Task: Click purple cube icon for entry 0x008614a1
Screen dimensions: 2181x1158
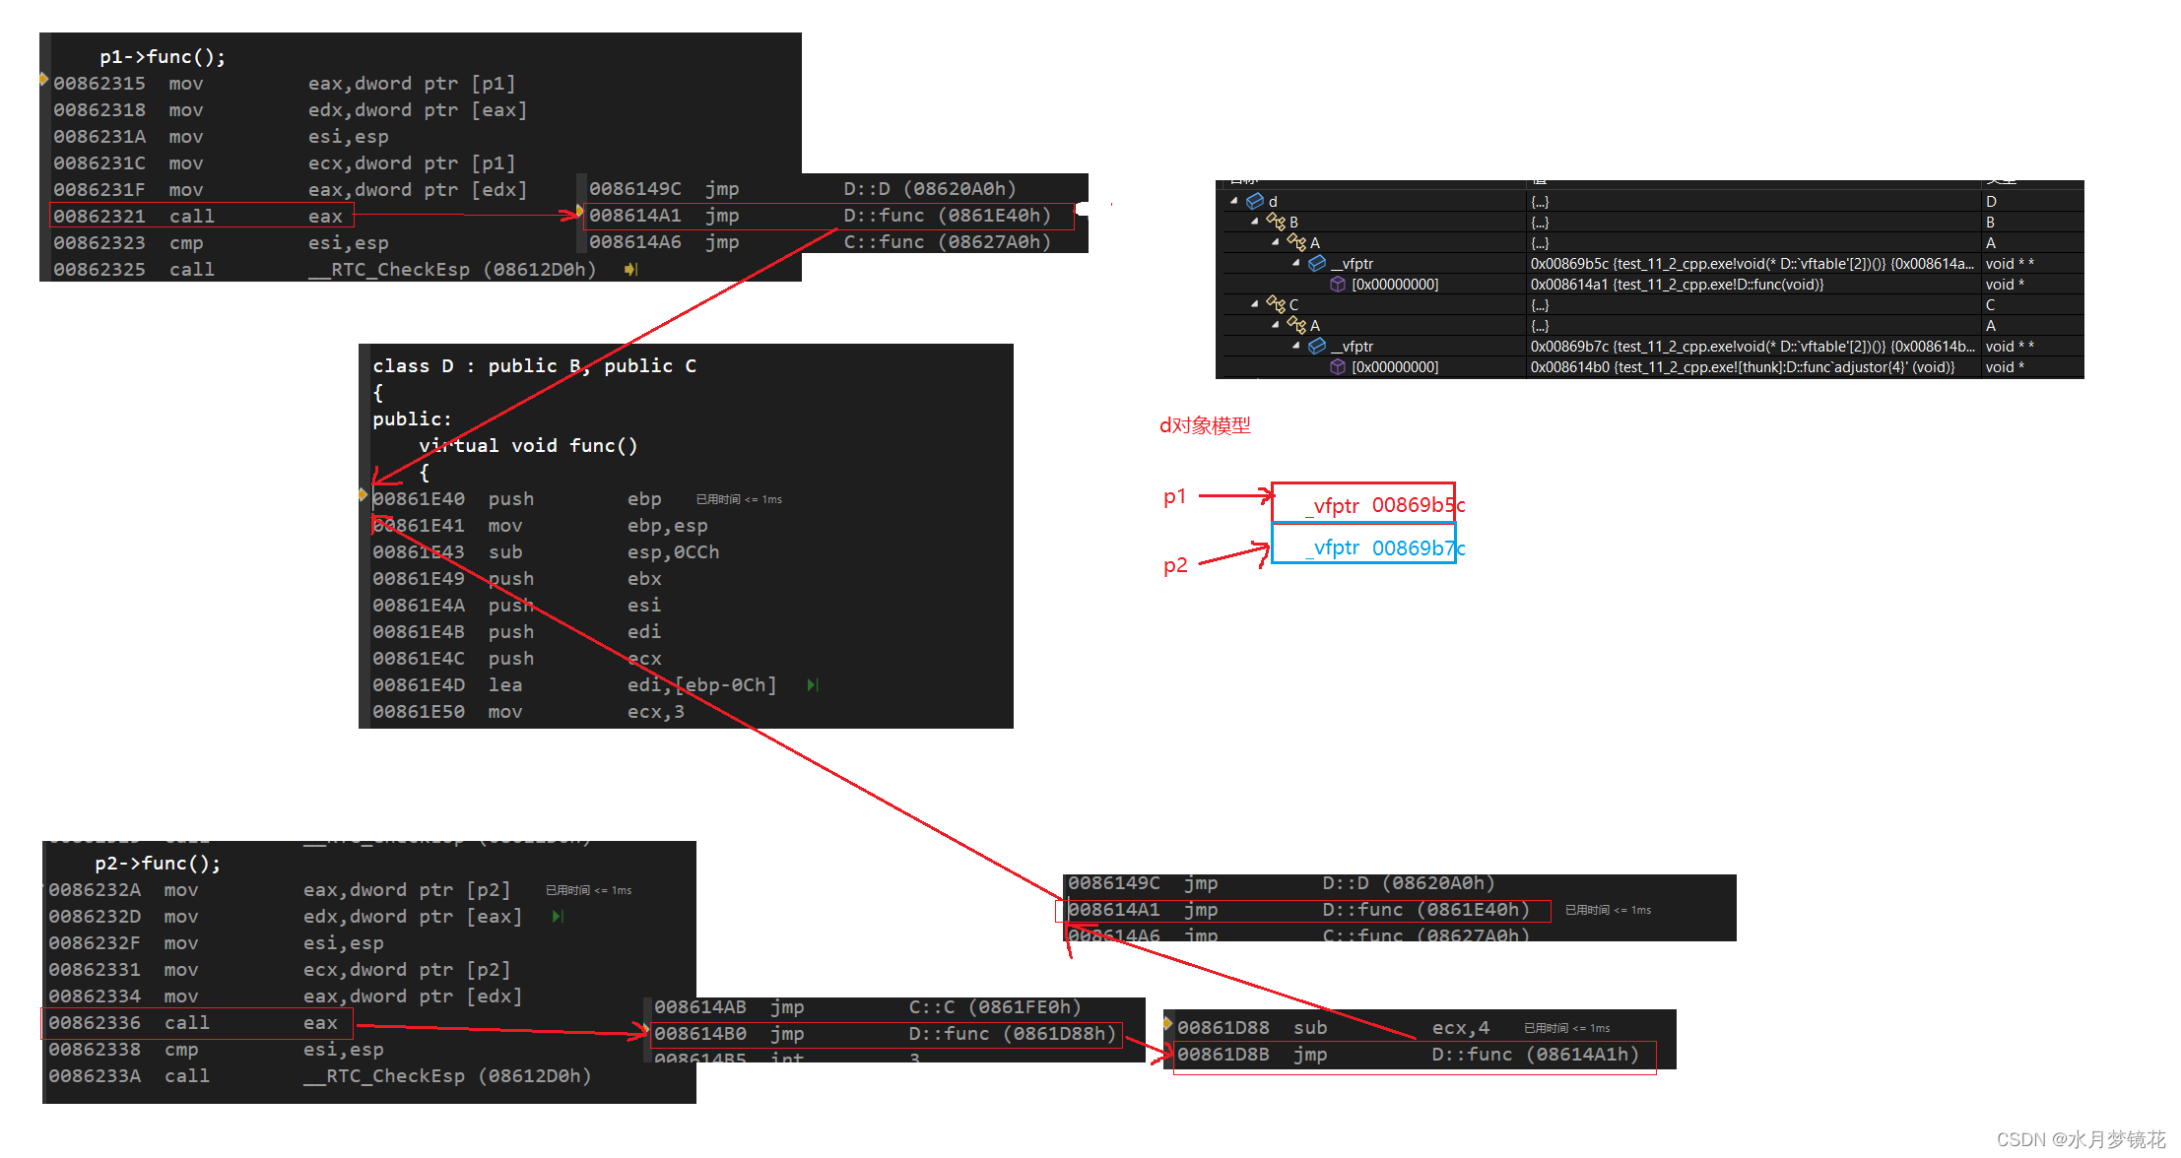Action: click(1338, 284)
